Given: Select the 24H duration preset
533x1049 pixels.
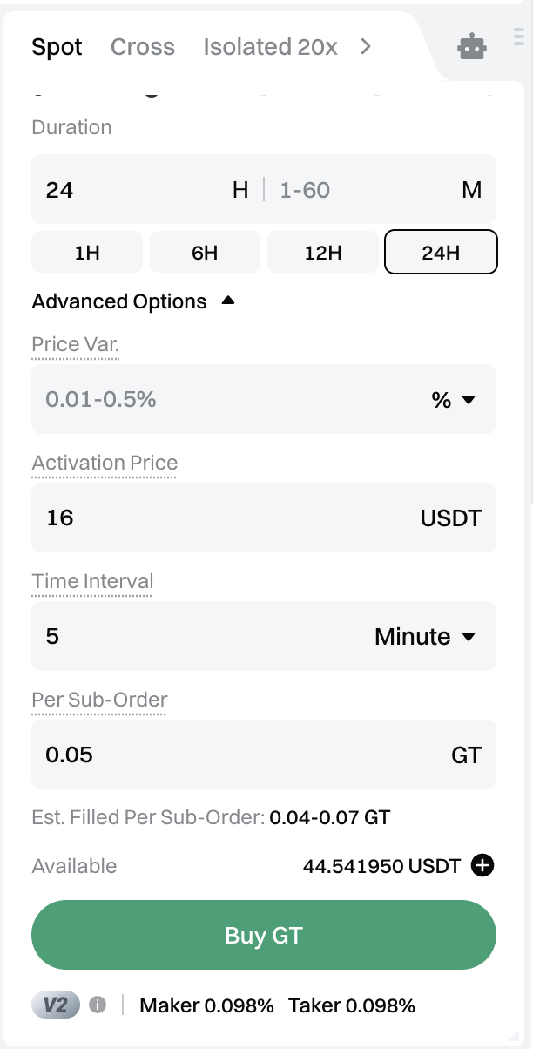Looking at the screenshot, I should [441, 253].
